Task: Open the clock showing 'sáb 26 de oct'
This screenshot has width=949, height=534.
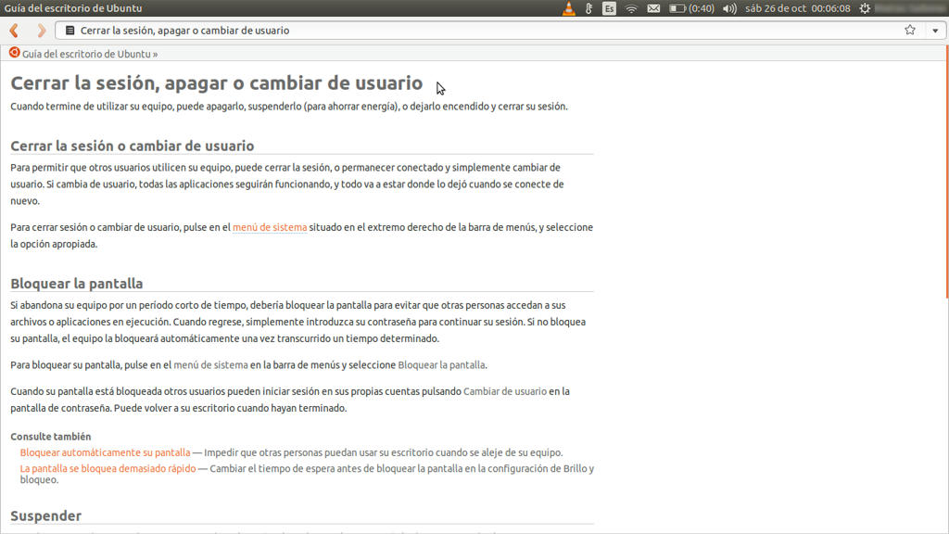Action: (798, 8)
